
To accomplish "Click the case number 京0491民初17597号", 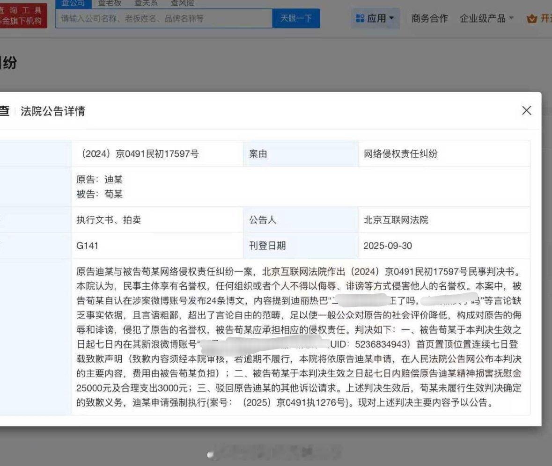I will coord(140,154).
